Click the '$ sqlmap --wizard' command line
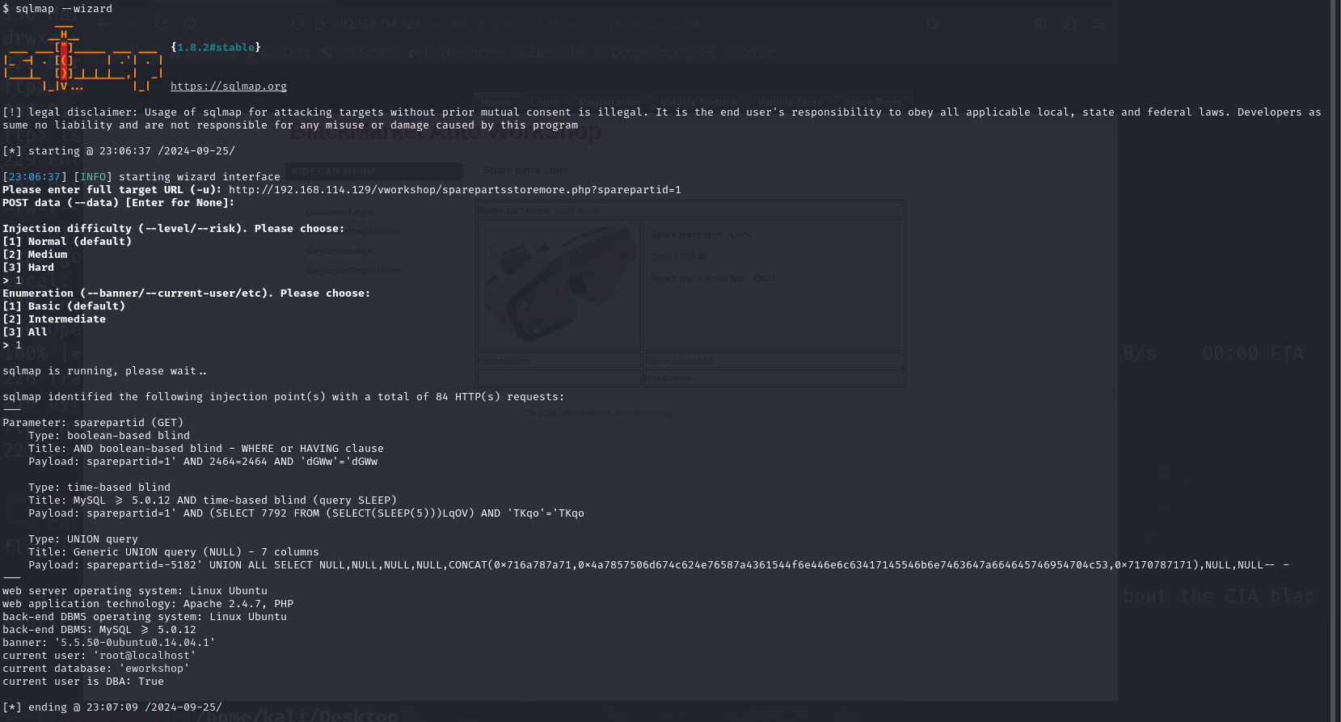This screenshot has width=1341, height=722. point(57,8)
